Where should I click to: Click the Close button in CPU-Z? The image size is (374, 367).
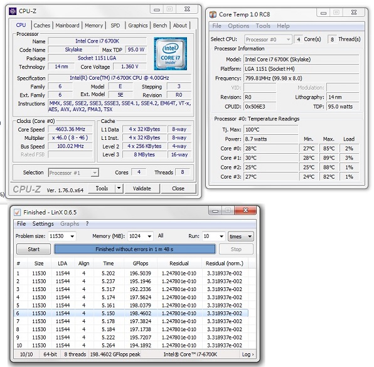point(178,188)
